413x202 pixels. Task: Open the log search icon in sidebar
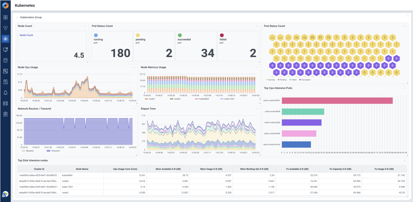[x=5, y=82]
